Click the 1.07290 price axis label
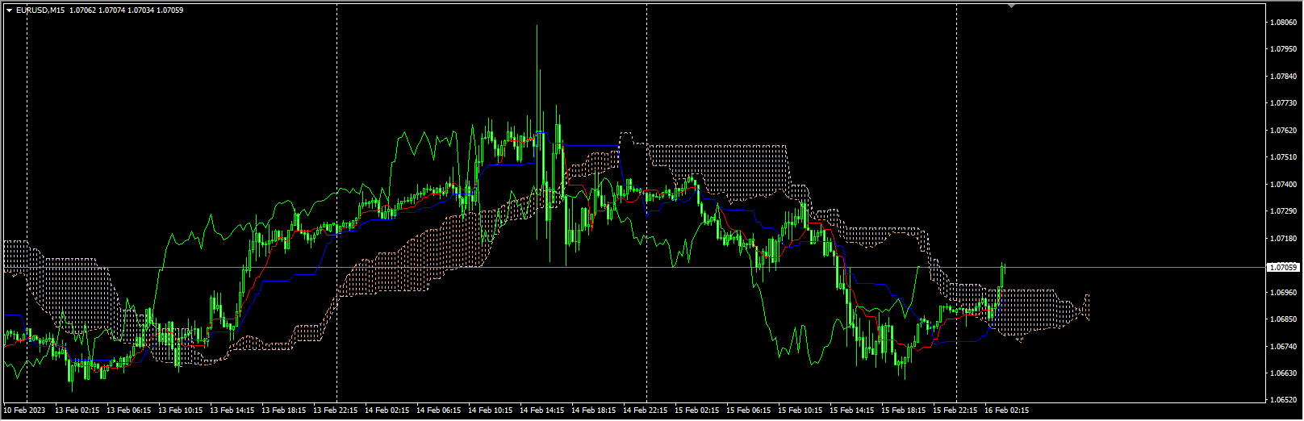 (x=1283, y=211)
